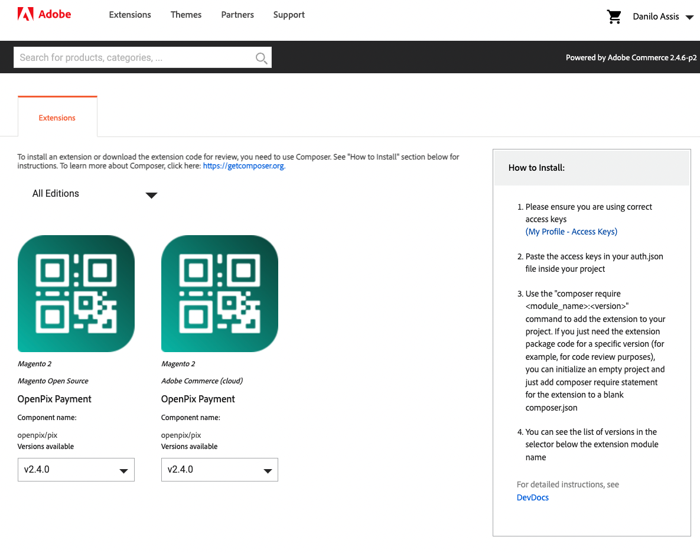Open the shopping cart icon
Screen dimensions: 700x553
(614, 17)
